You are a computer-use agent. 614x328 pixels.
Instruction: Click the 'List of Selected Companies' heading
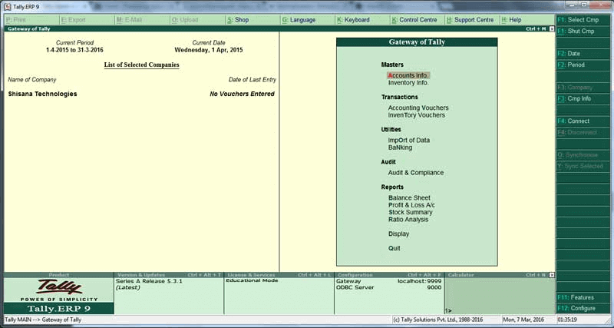click(x=142, y=65)
